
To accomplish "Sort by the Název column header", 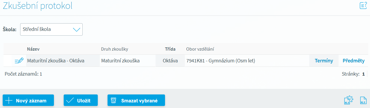I will (x=33, y=49).
